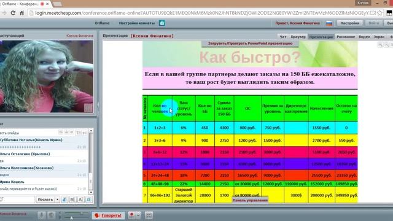Toggle the camera icon beside the microphone
This screenshot has height=221, width=393.
(52, 215)
